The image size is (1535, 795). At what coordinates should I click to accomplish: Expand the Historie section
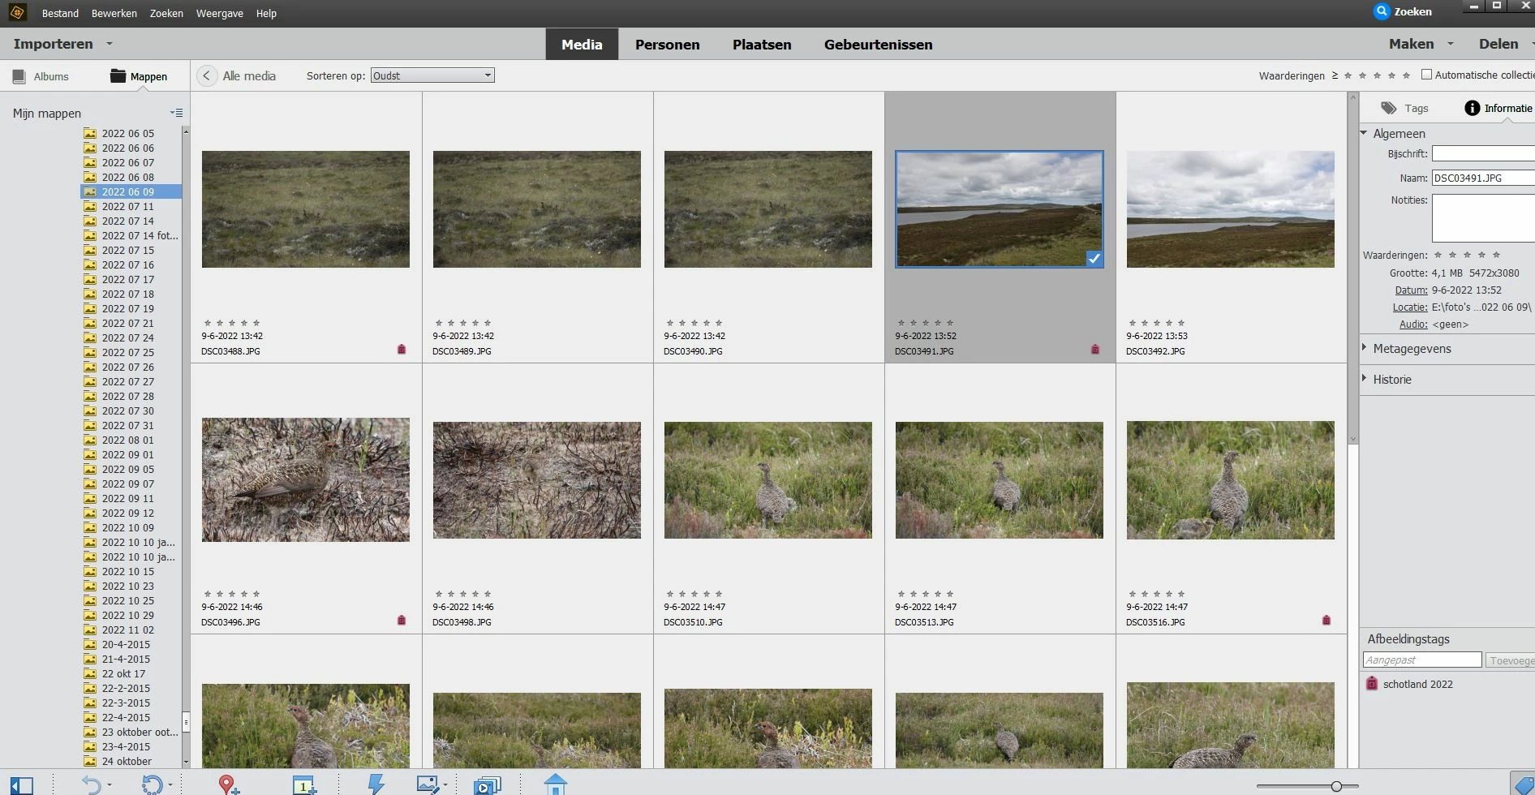click(1364, 378)
